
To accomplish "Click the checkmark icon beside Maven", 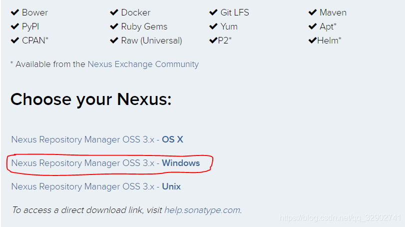I will (x=313, y=12).
